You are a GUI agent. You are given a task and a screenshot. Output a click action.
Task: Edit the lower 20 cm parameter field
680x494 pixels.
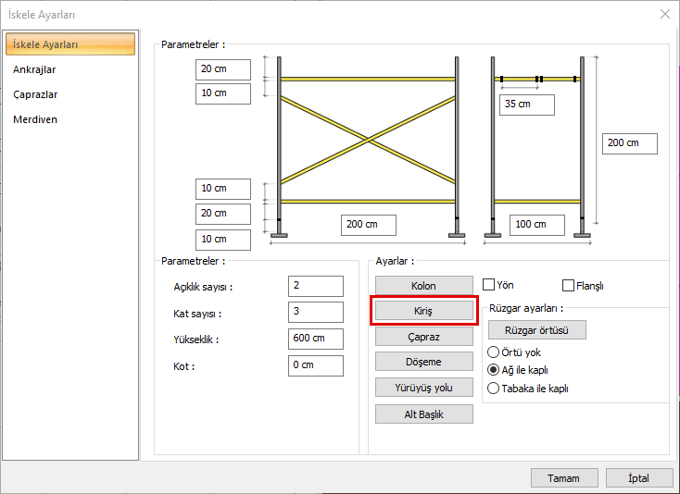(223, 214)
